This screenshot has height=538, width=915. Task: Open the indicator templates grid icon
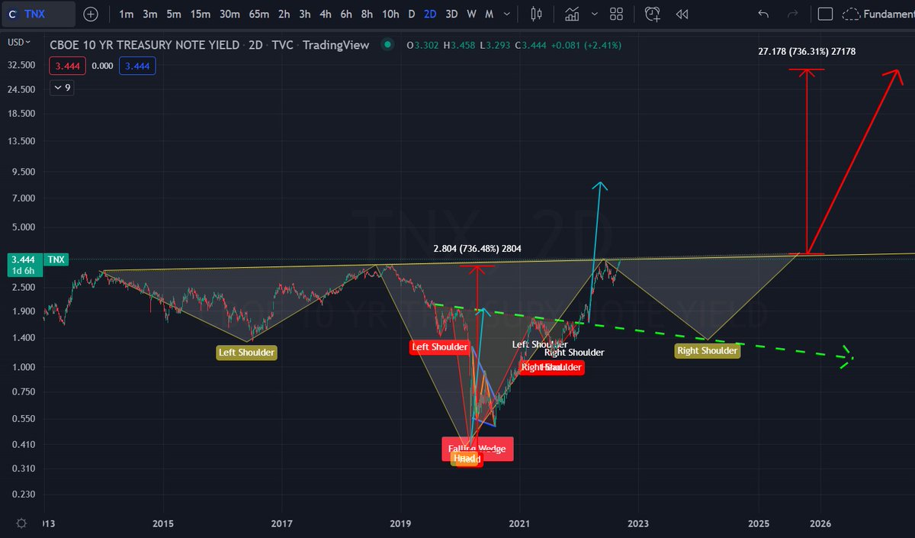click(x=617, y=14)
